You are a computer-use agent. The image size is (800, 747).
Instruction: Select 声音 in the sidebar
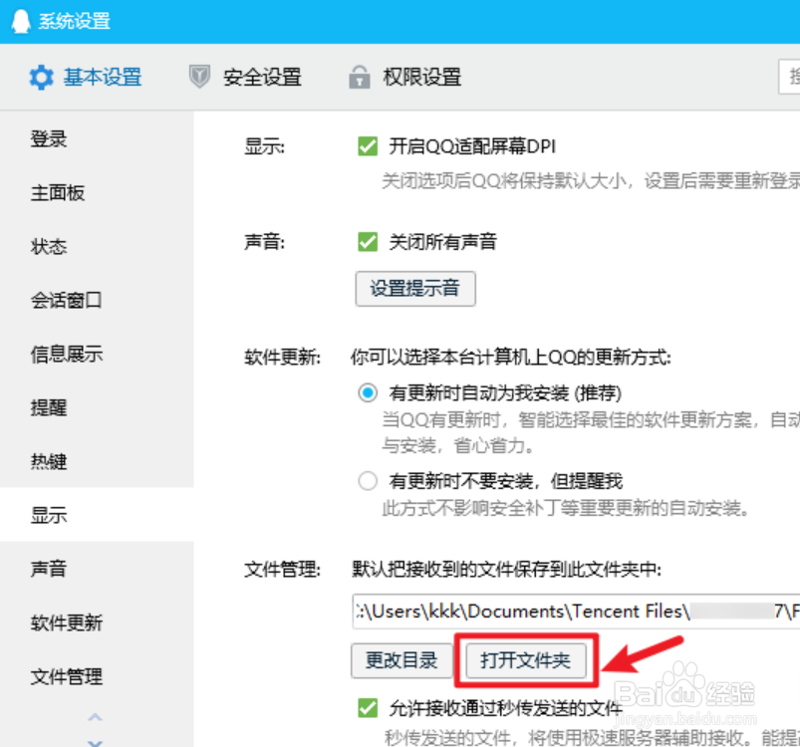coord(97,569)
